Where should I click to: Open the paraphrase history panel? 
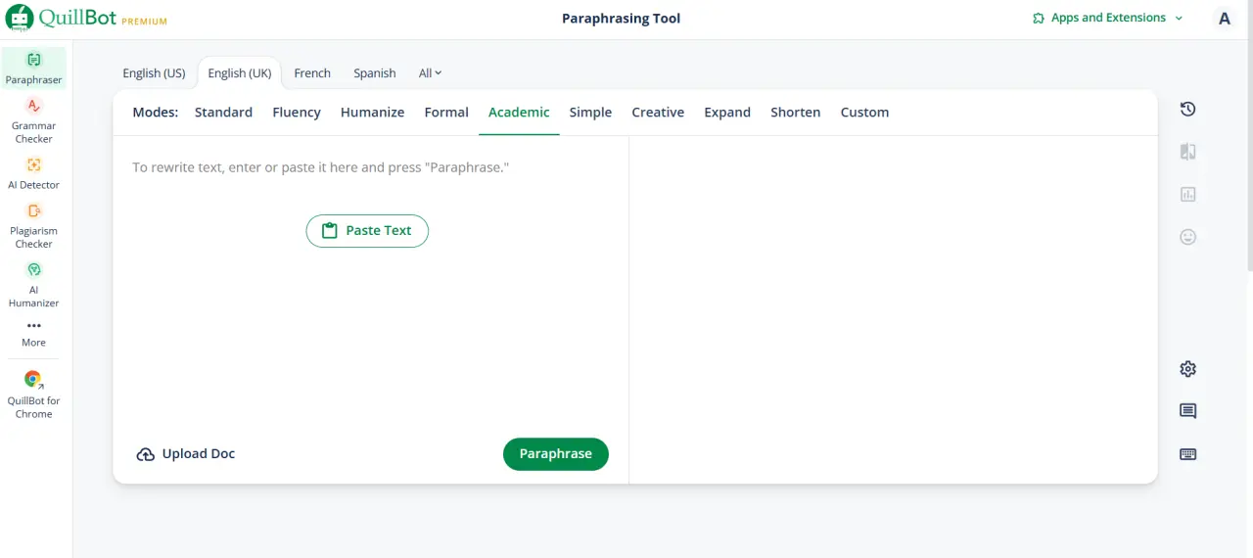point(1187,109)
